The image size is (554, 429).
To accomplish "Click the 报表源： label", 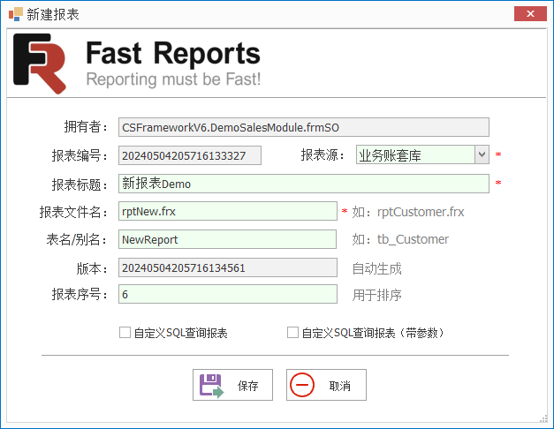I will pyautogui.click(x=323, y=155).
